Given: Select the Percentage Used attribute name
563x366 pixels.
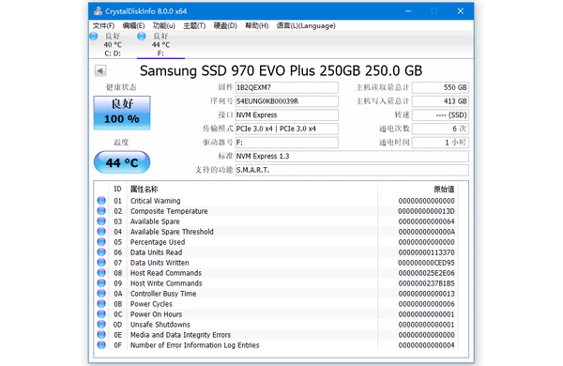Looking at the screenshot, I should click(x=158, y=242).
